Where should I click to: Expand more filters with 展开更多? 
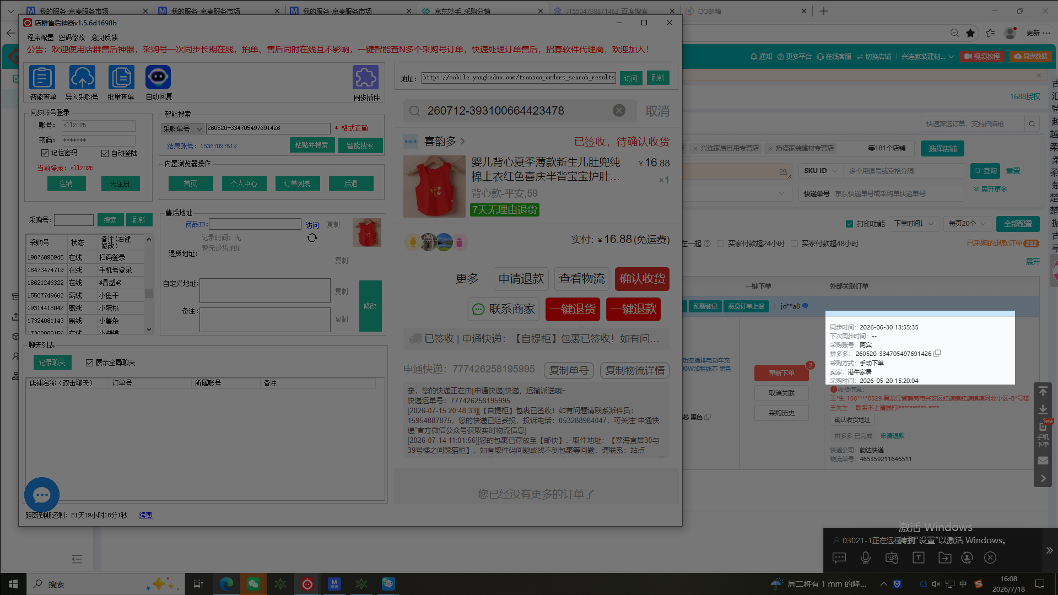click(990, 190)
